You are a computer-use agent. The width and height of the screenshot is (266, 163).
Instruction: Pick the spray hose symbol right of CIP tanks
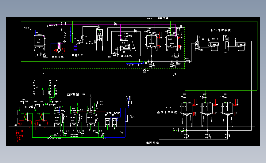pyautogui.click(x=130, y=118)
